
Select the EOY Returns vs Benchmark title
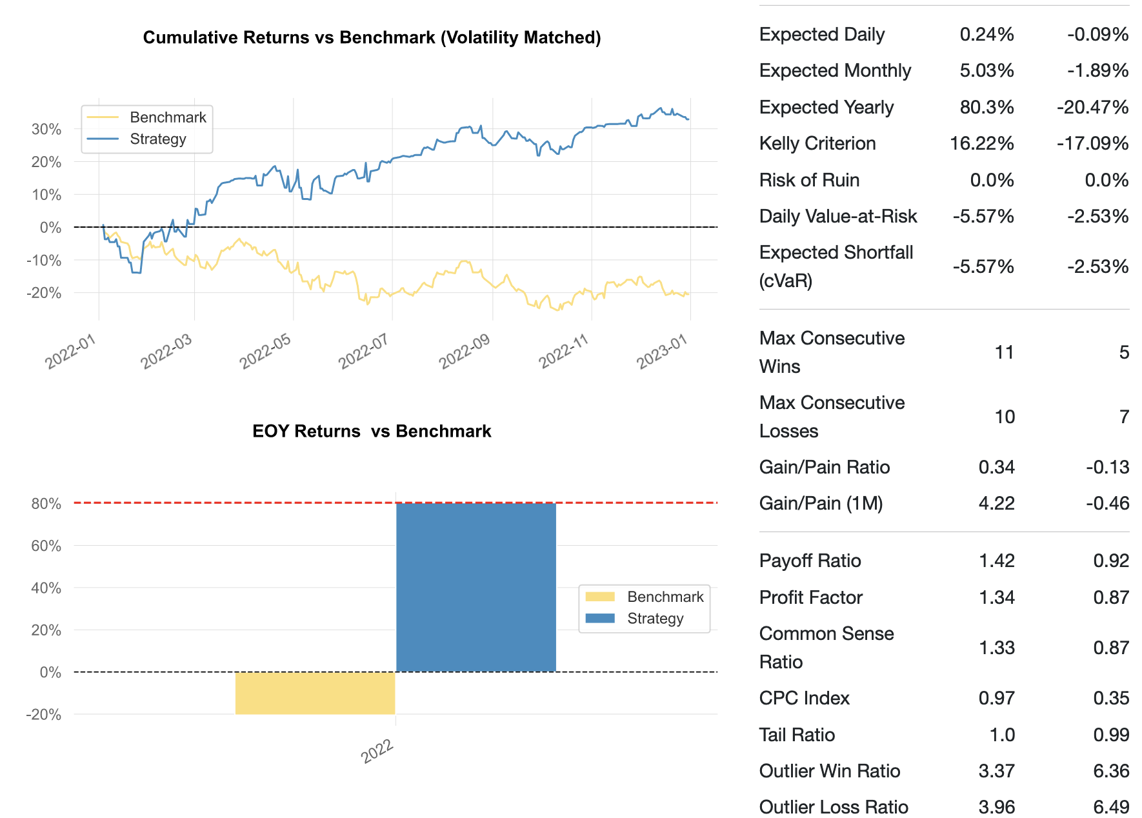pos(372,431)
